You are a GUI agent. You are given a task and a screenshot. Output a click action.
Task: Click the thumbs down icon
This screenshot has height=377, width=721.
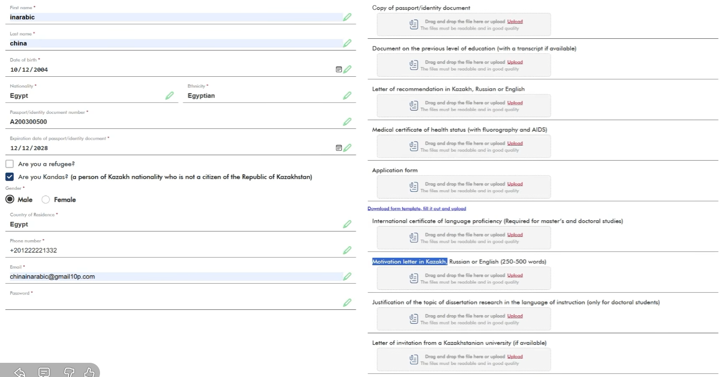(69, 372)
